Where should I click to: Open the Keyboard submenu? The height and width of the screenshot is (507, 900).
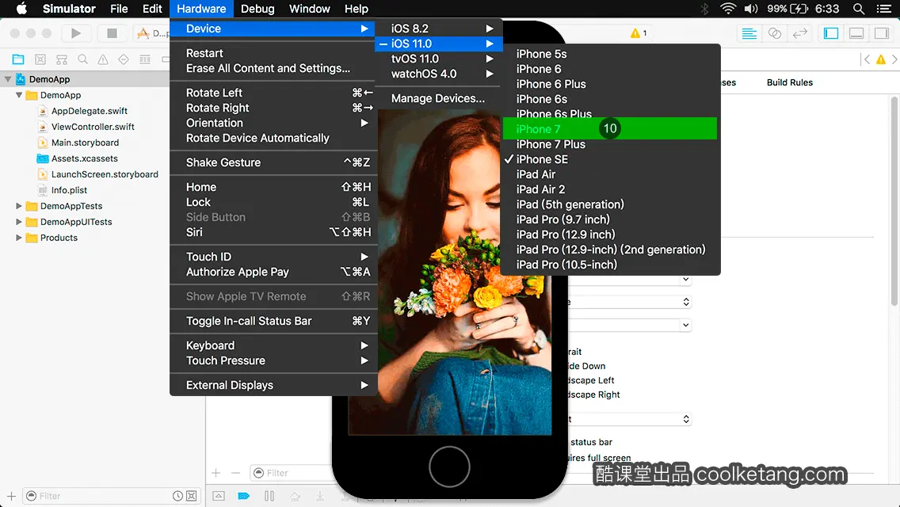click(x=273, y=345)
